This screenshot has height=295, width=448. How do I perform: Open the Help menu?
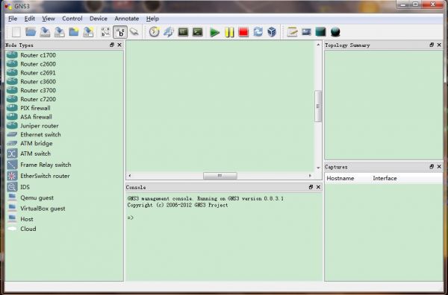click(x=152, y=19)
